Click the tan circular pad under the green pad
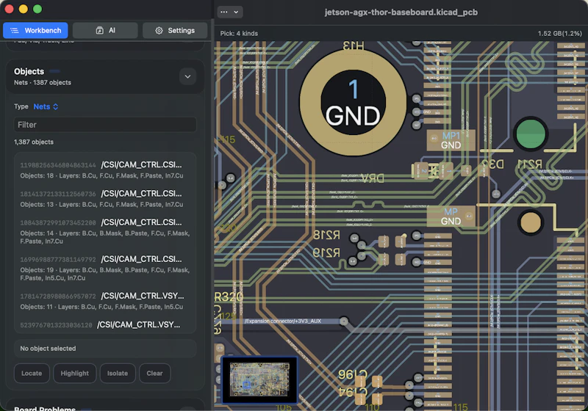The height and width of the screenshot is (411, 588). point(530,222)
